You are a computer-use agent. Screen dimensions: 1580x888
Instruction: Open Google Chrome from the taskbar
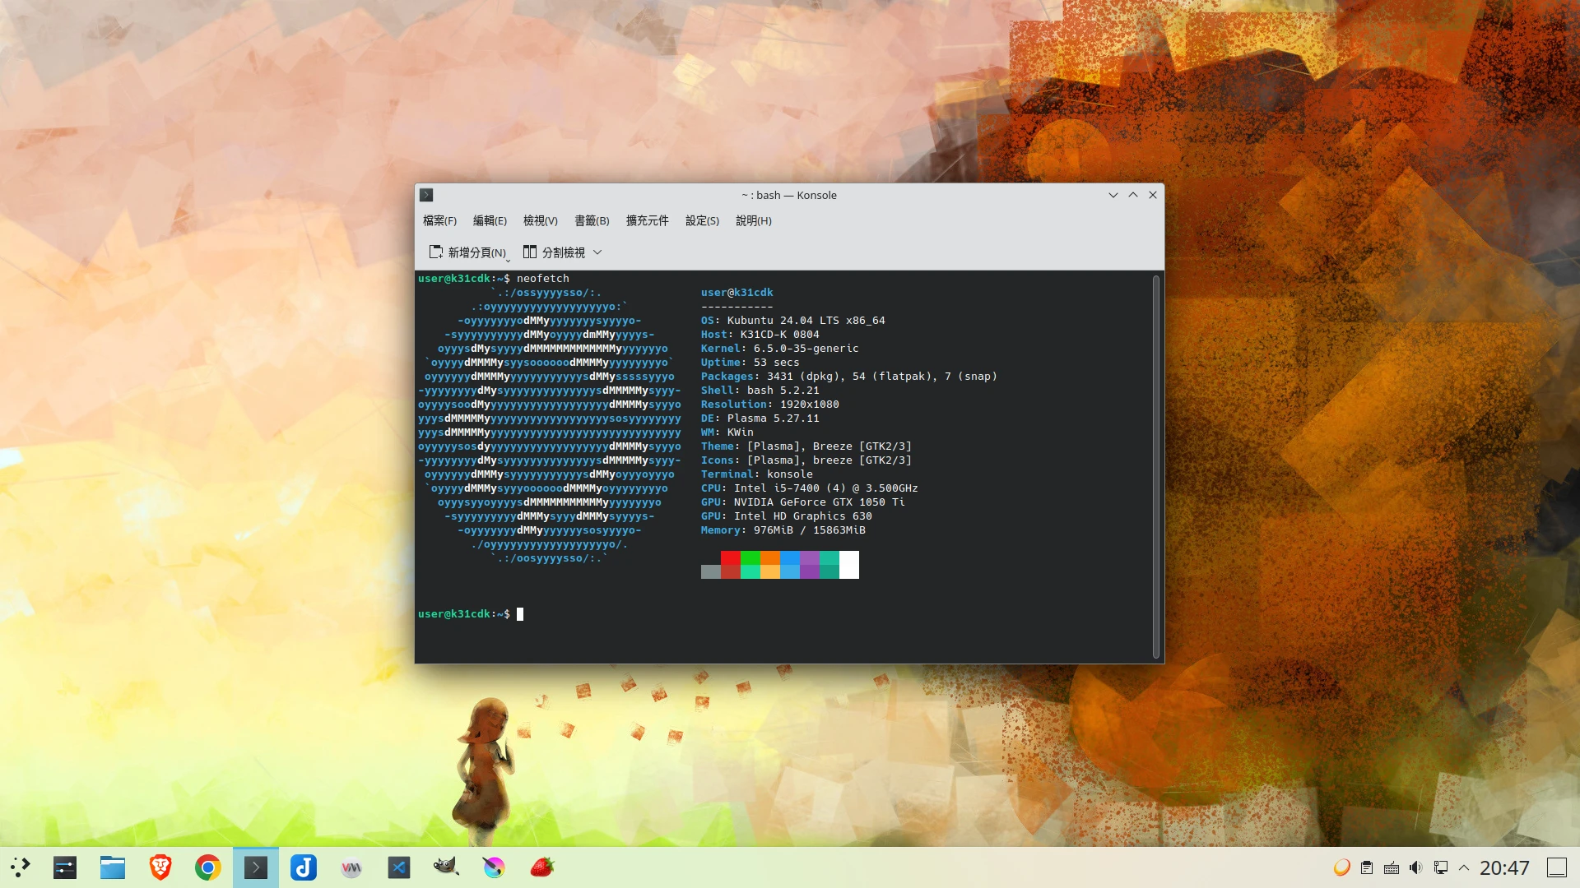point(207,867)
